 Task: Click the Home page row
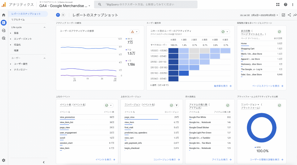point(262,44)
